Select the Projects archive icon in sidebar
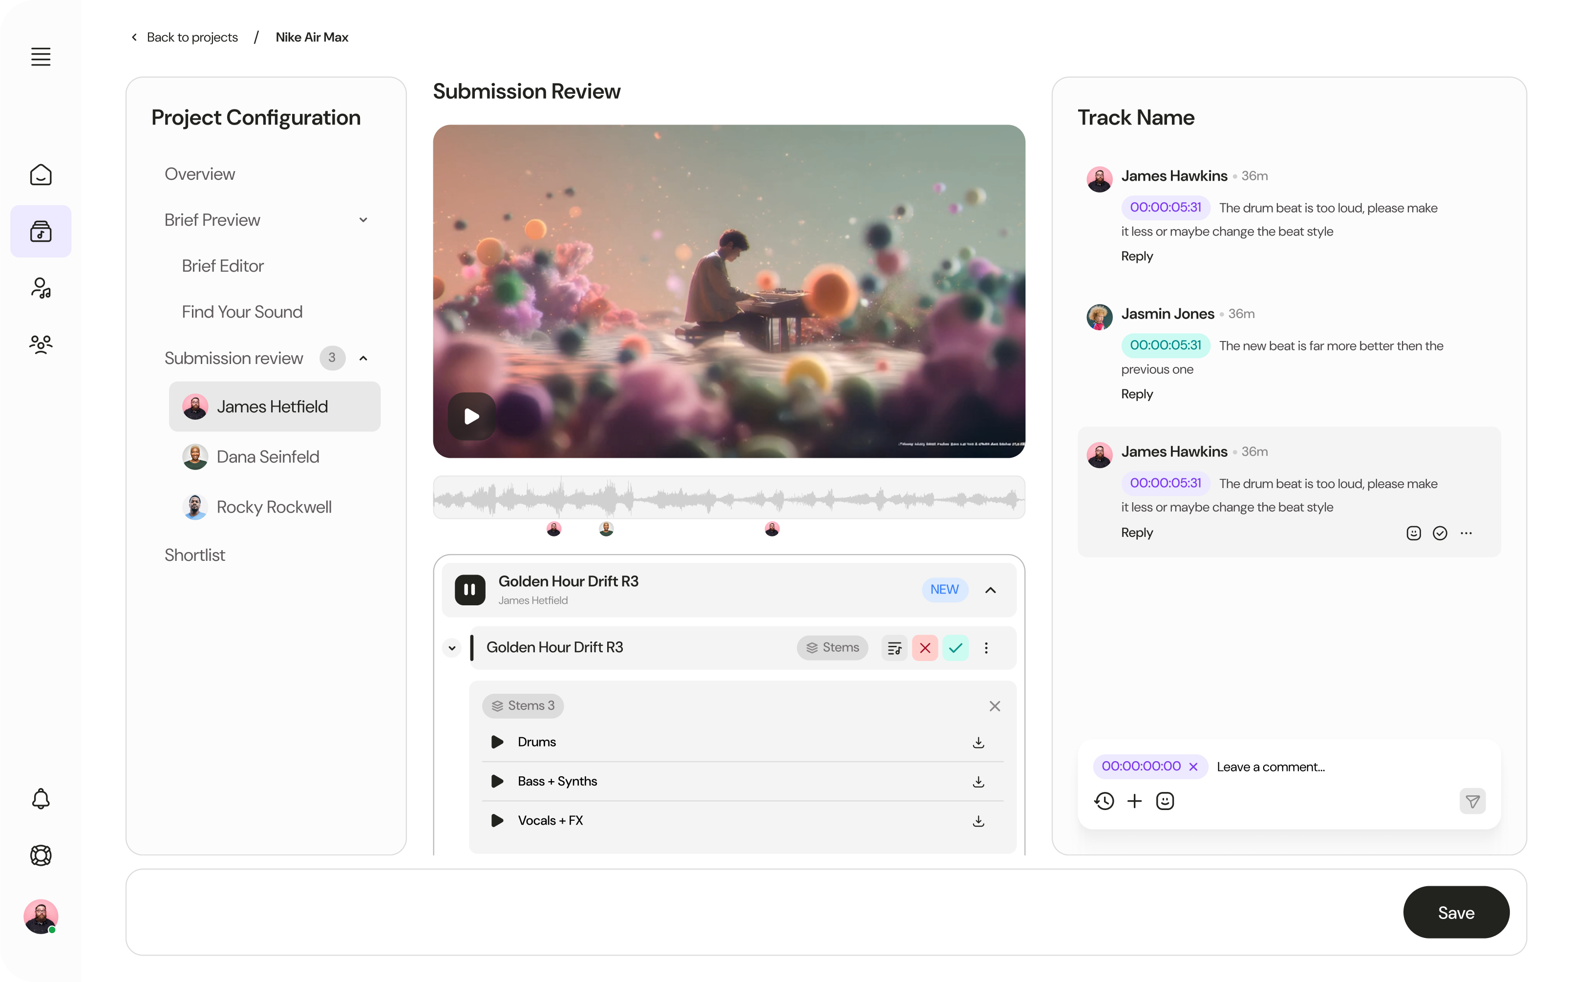The width and height of the screenshot is (1571, 982). [41, 231]
